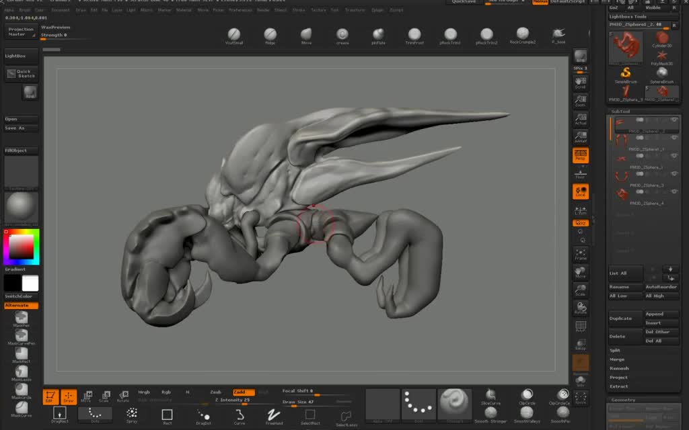Click the Save As button

(x=21, y=128)
